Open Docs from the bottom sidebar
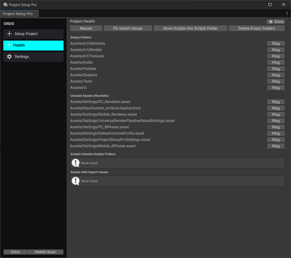Viewport: 291px width, 258px height. (x=15, y=252)
